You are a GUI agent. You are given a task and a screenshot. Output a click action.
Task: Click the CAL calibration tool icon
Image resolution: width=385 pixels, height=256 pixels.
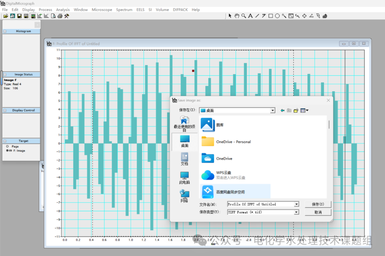(298, 16)
